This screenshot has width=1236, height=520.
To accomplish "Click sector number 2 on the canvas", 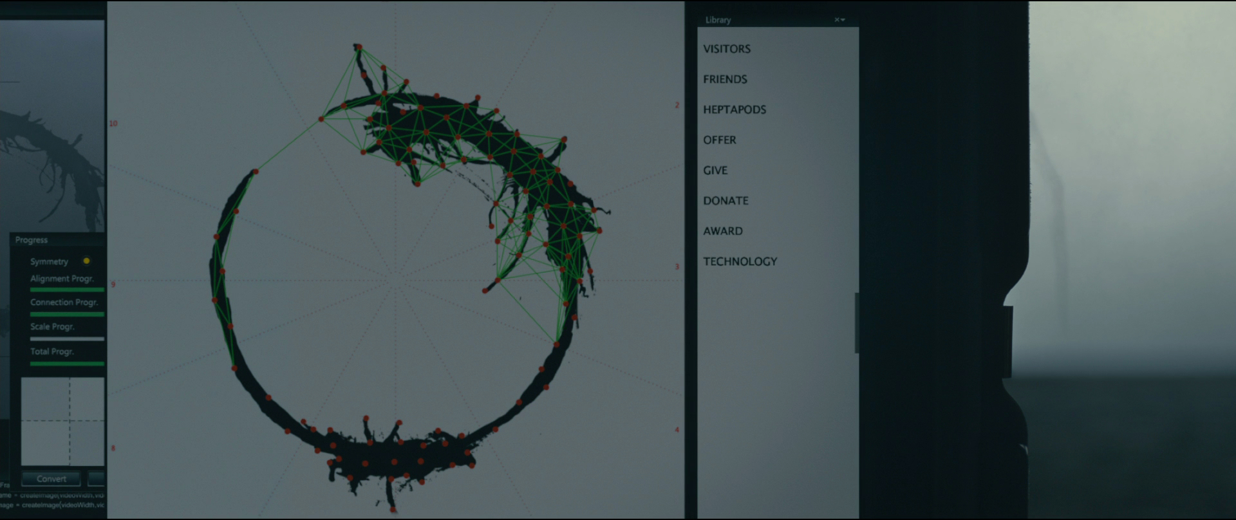I will (677, 105).
